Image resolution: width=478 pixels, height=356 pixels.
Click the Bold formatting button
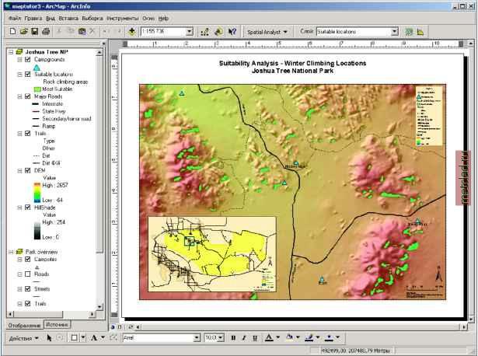pos(232,338)
